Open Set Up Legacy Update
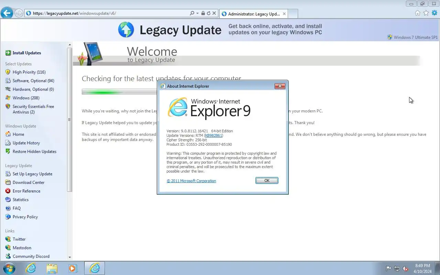 [x=32, y=174]
